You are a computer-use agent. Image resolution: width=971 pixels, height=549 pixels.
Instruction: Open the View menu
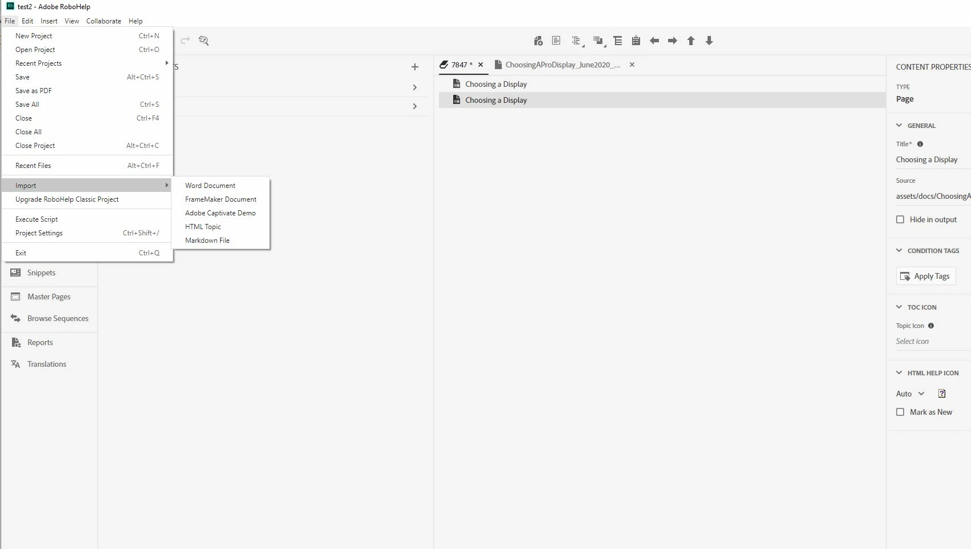coord(72,21)
